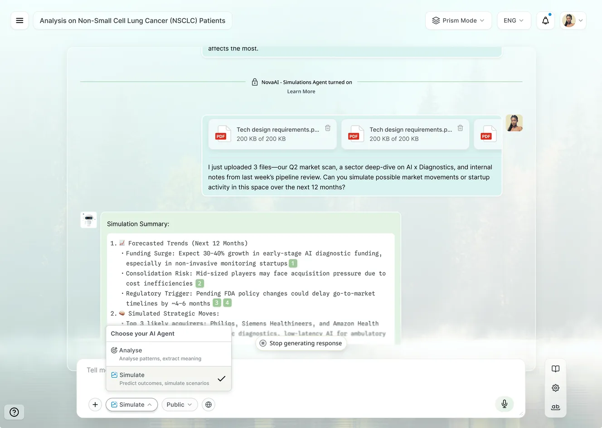Delete first Tech design requirements PDF
The image size is (602, 428).
click(x=328, y=128)
